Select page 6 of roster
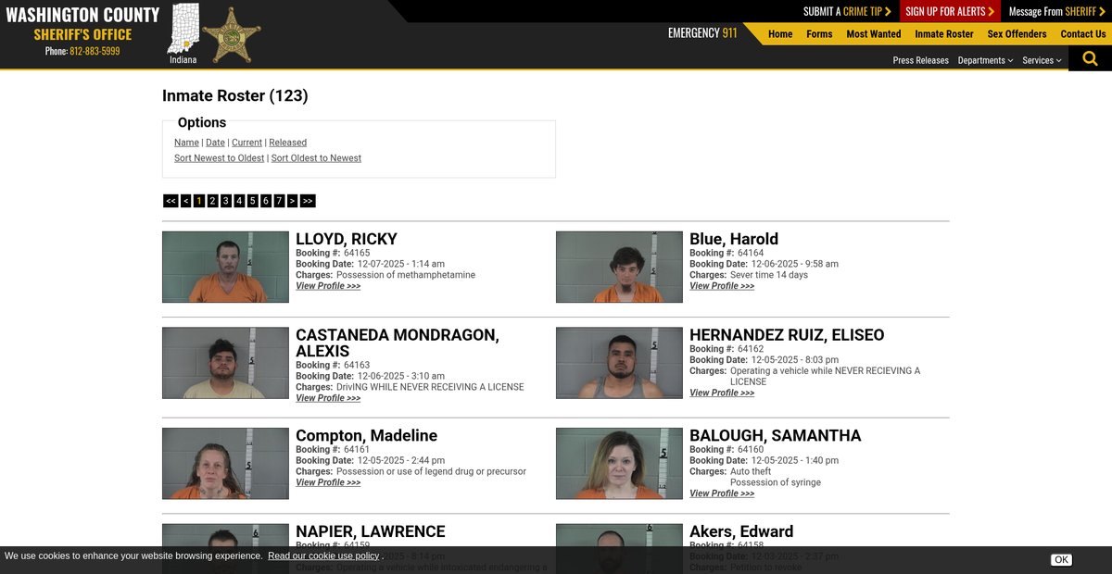 coord(266,201)
